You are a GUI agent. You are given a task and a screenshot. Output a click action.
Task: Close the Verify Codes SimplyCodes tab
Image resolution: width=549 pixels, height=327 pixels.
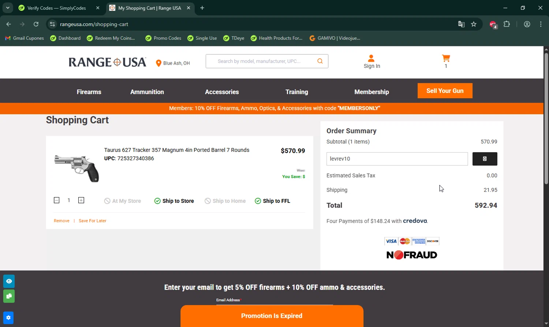(x=98, y=8)
